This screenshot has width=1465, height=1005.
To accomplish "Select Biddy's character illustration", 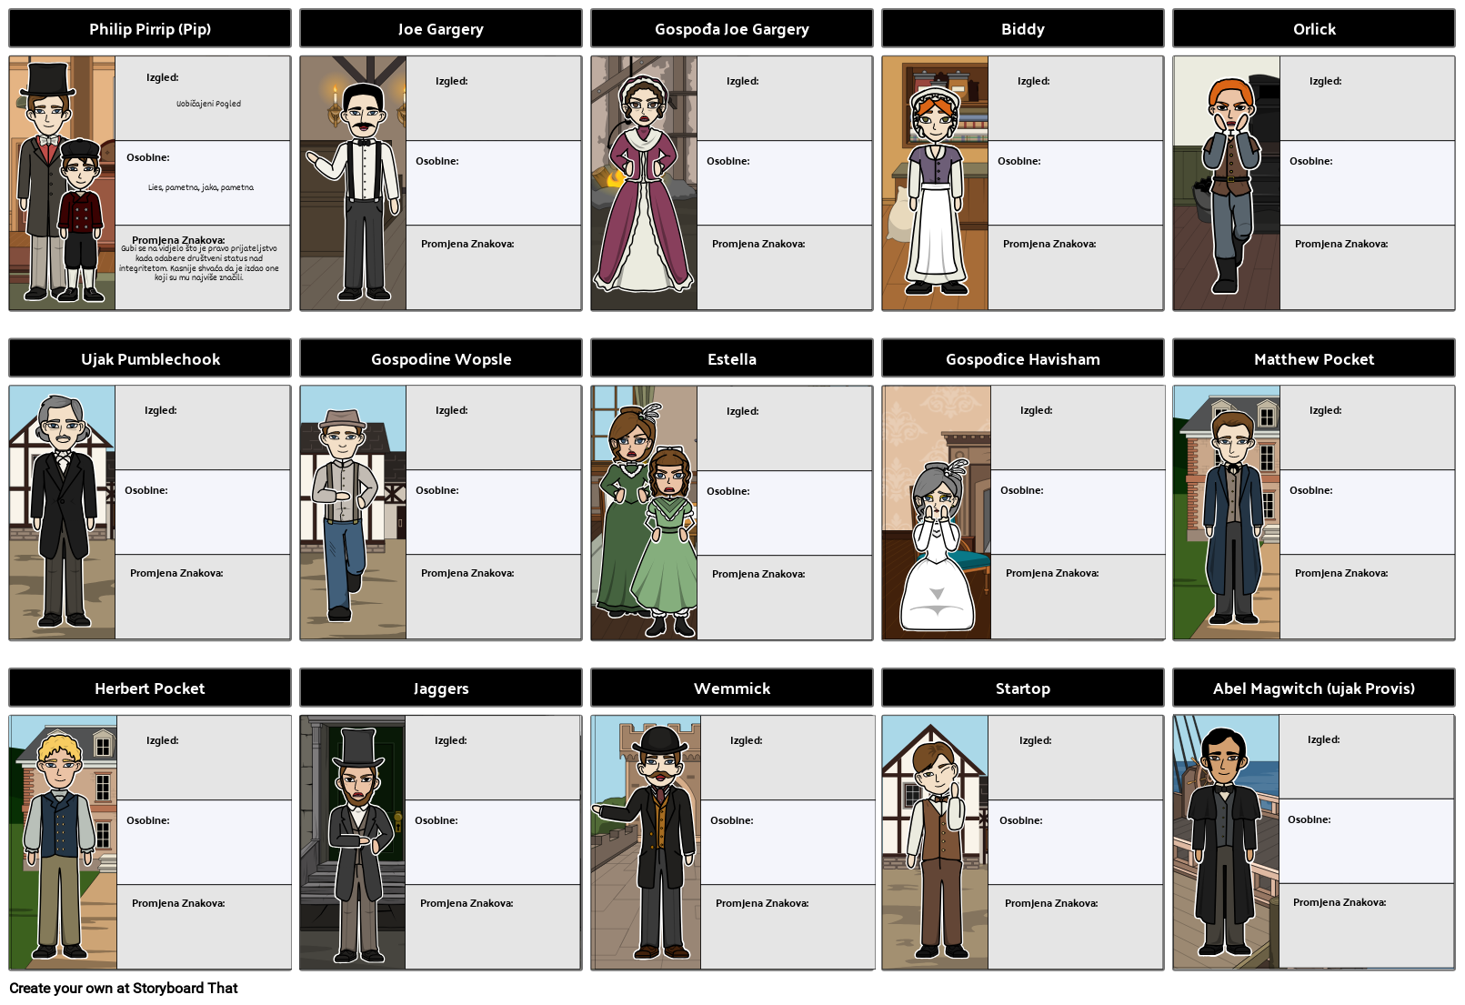I will (936, 182).
